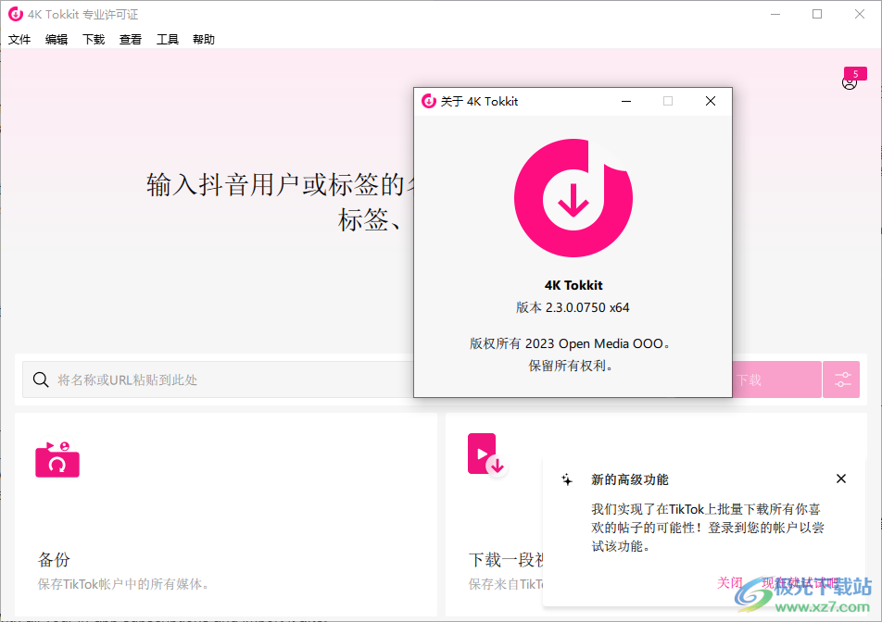The width and height of the screenshot is (882, 622).
Task: Open the 查看 menu
Action: (131, 39)
